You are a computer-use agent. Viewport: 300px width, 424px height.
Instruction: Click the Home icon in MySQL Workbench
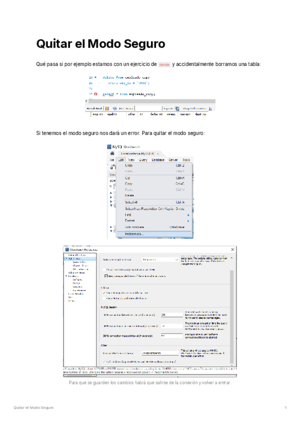click(112, 153)
